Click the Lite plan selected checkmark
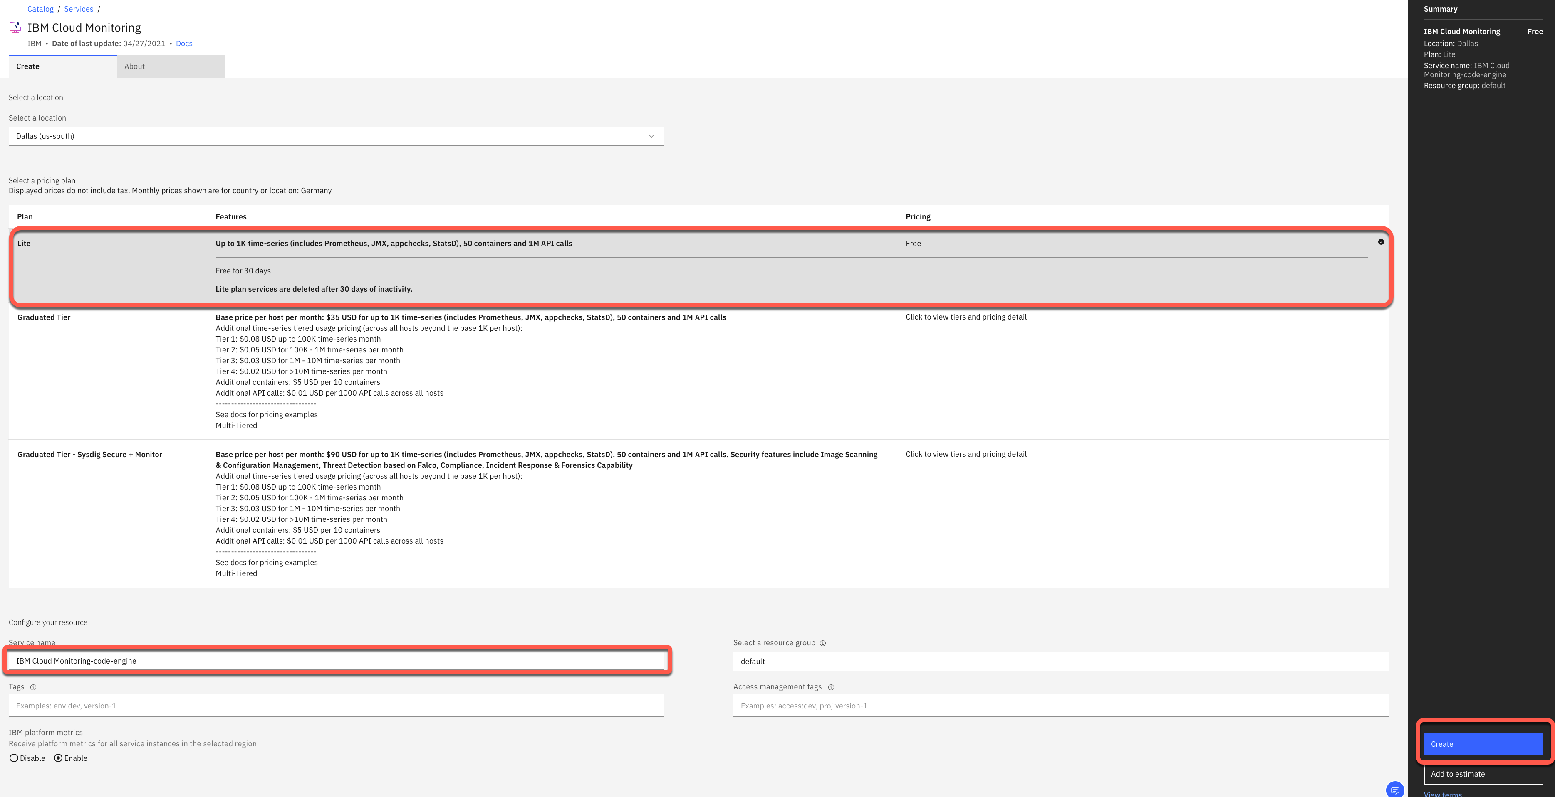 pos(1381,242)
